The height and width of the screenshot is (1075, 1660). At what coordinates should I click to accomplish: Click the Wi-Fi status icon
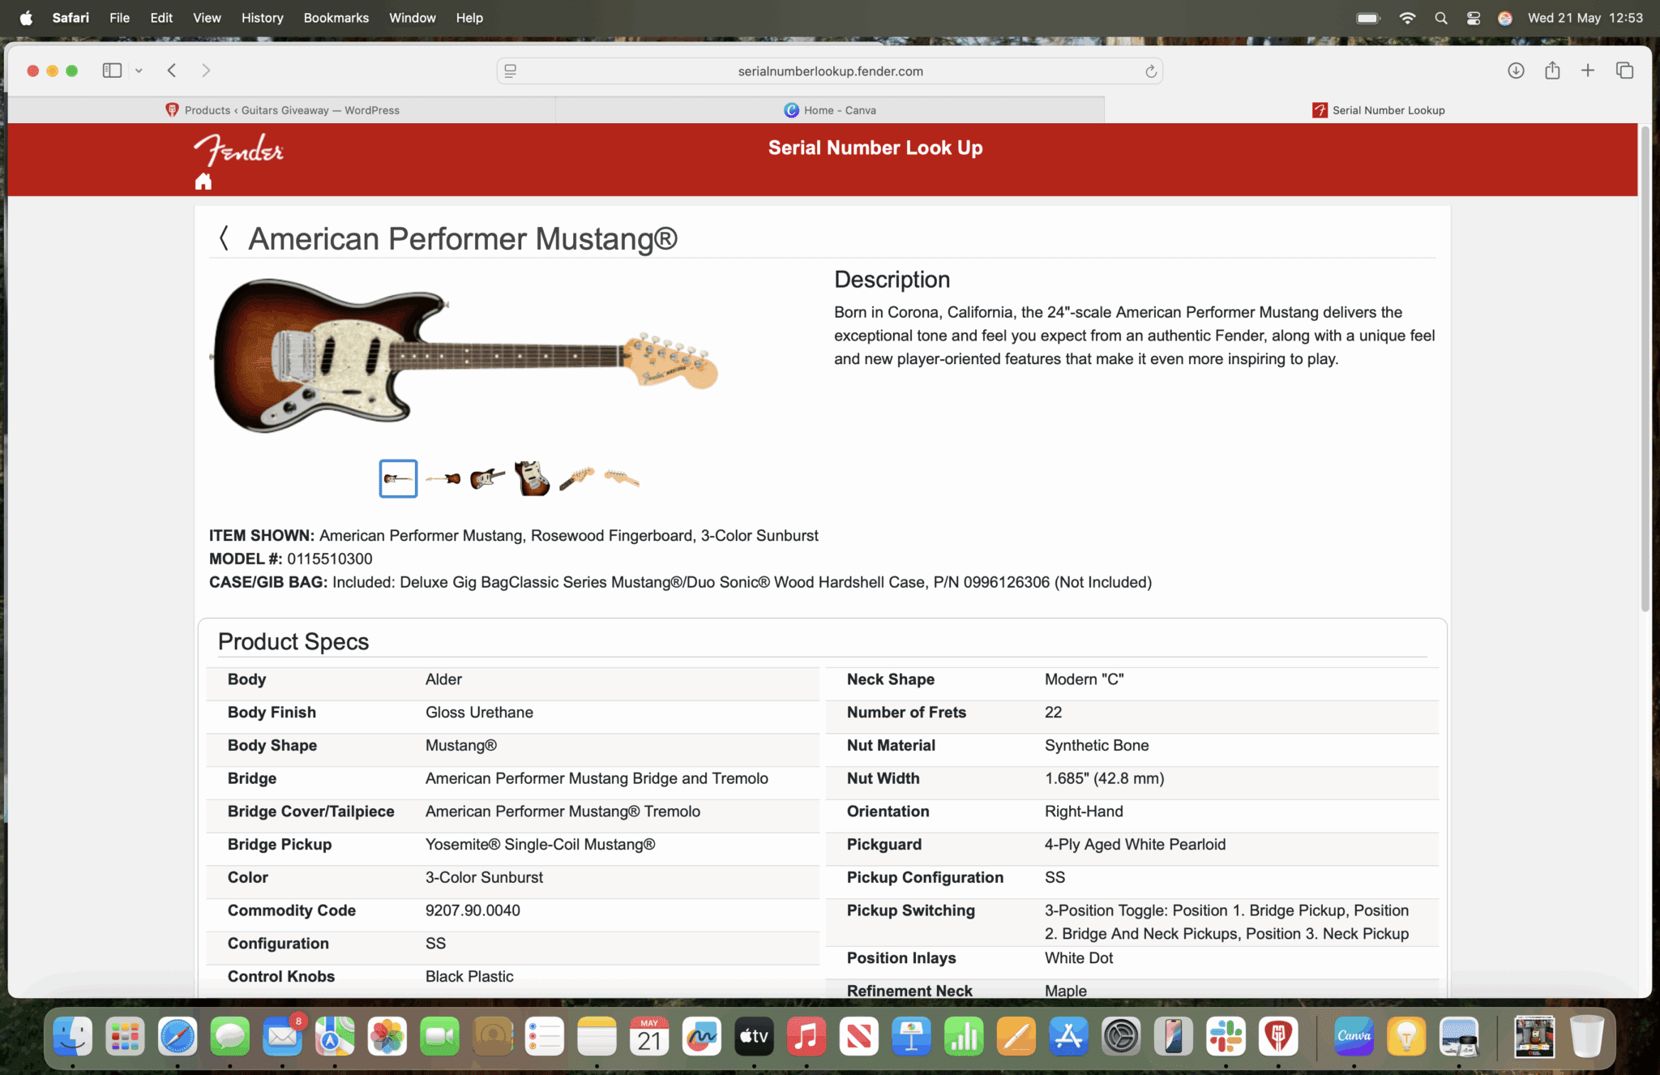(1407, 18)
